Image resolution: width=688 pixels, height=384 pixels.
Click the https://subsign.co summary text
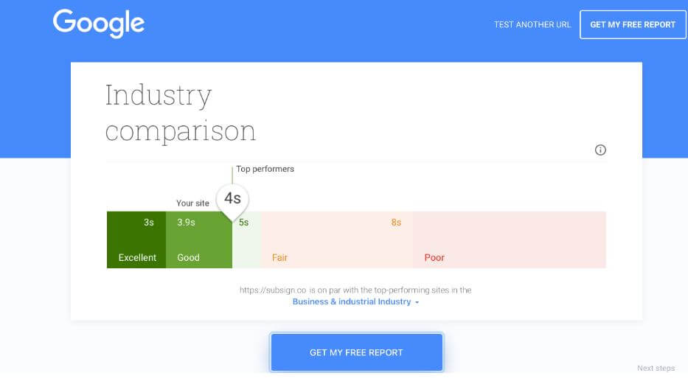pyautogui.click(x=355, y=290)
